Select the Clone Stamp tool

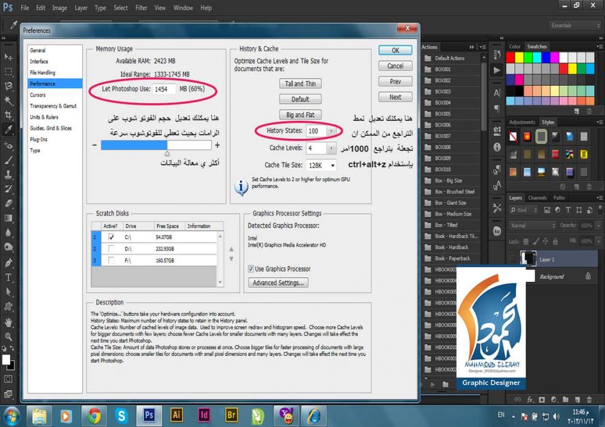point(8,175)
